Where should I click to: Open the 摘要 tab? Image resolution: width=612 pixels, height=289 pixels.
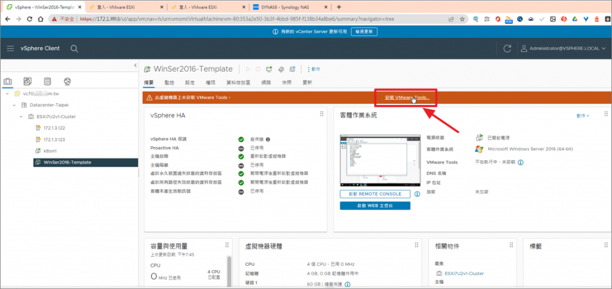pos(149,82)
